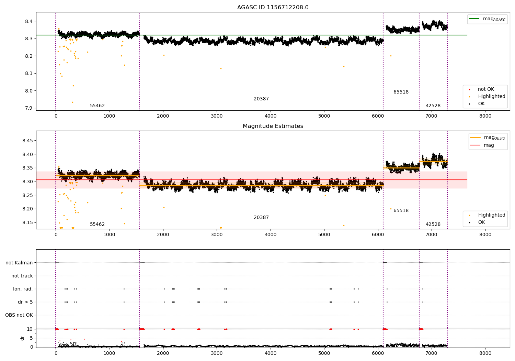Image resolution: width=515 pixels, height=361 pixels.
Task: Click the 8.1 y-tick in top plot
Action: (29, 74)
